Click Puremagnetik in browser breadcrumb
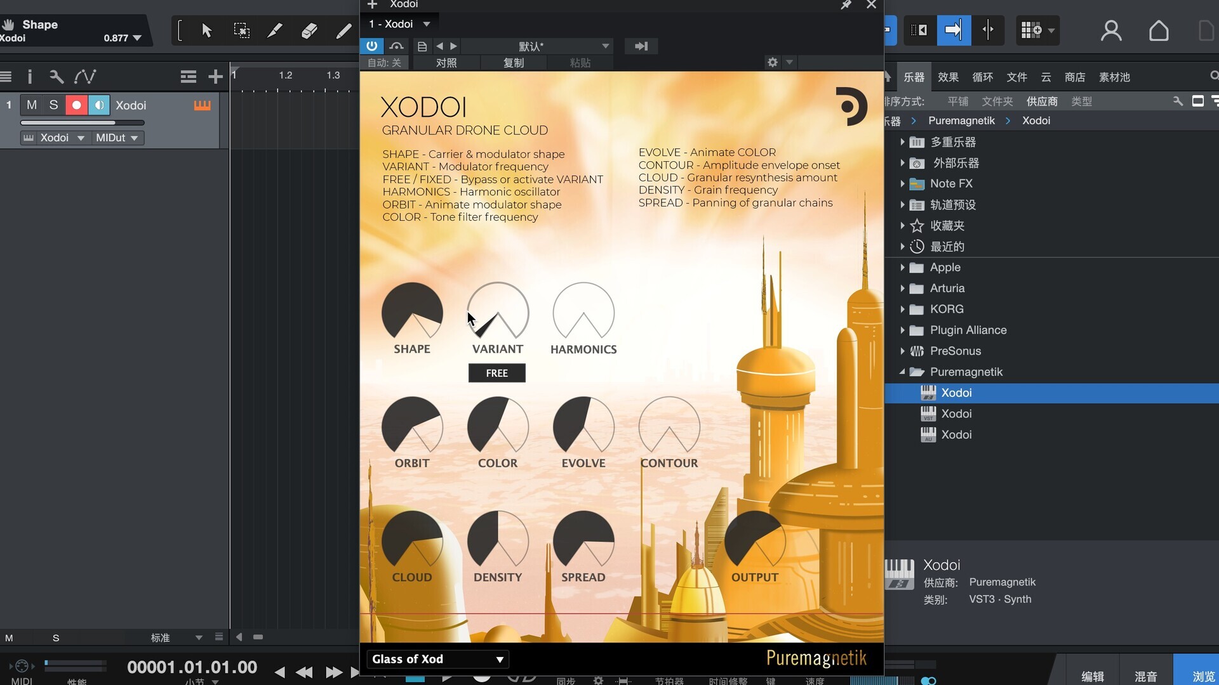Viewport: 1219px width, 685px height. (961, 121)
